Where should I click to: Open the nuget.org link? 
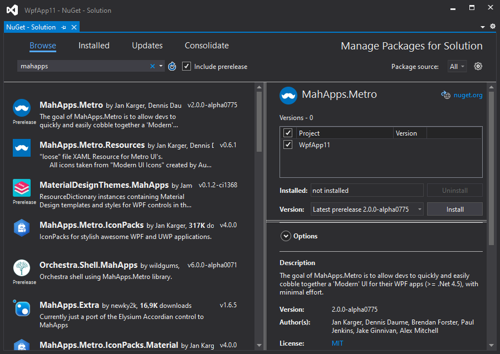[x=468, y=95]
